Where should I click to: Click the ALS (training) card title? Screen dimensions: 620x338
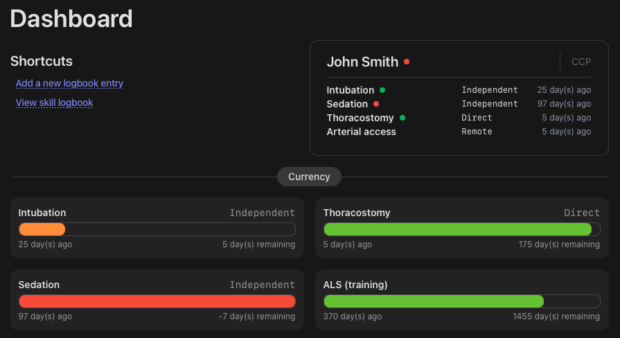tap(355, 285)
